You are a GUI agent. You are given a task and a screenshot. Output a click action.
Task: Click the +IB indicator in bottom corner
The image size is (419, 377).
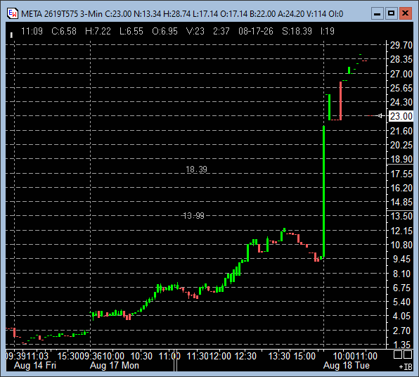[406, 367]
